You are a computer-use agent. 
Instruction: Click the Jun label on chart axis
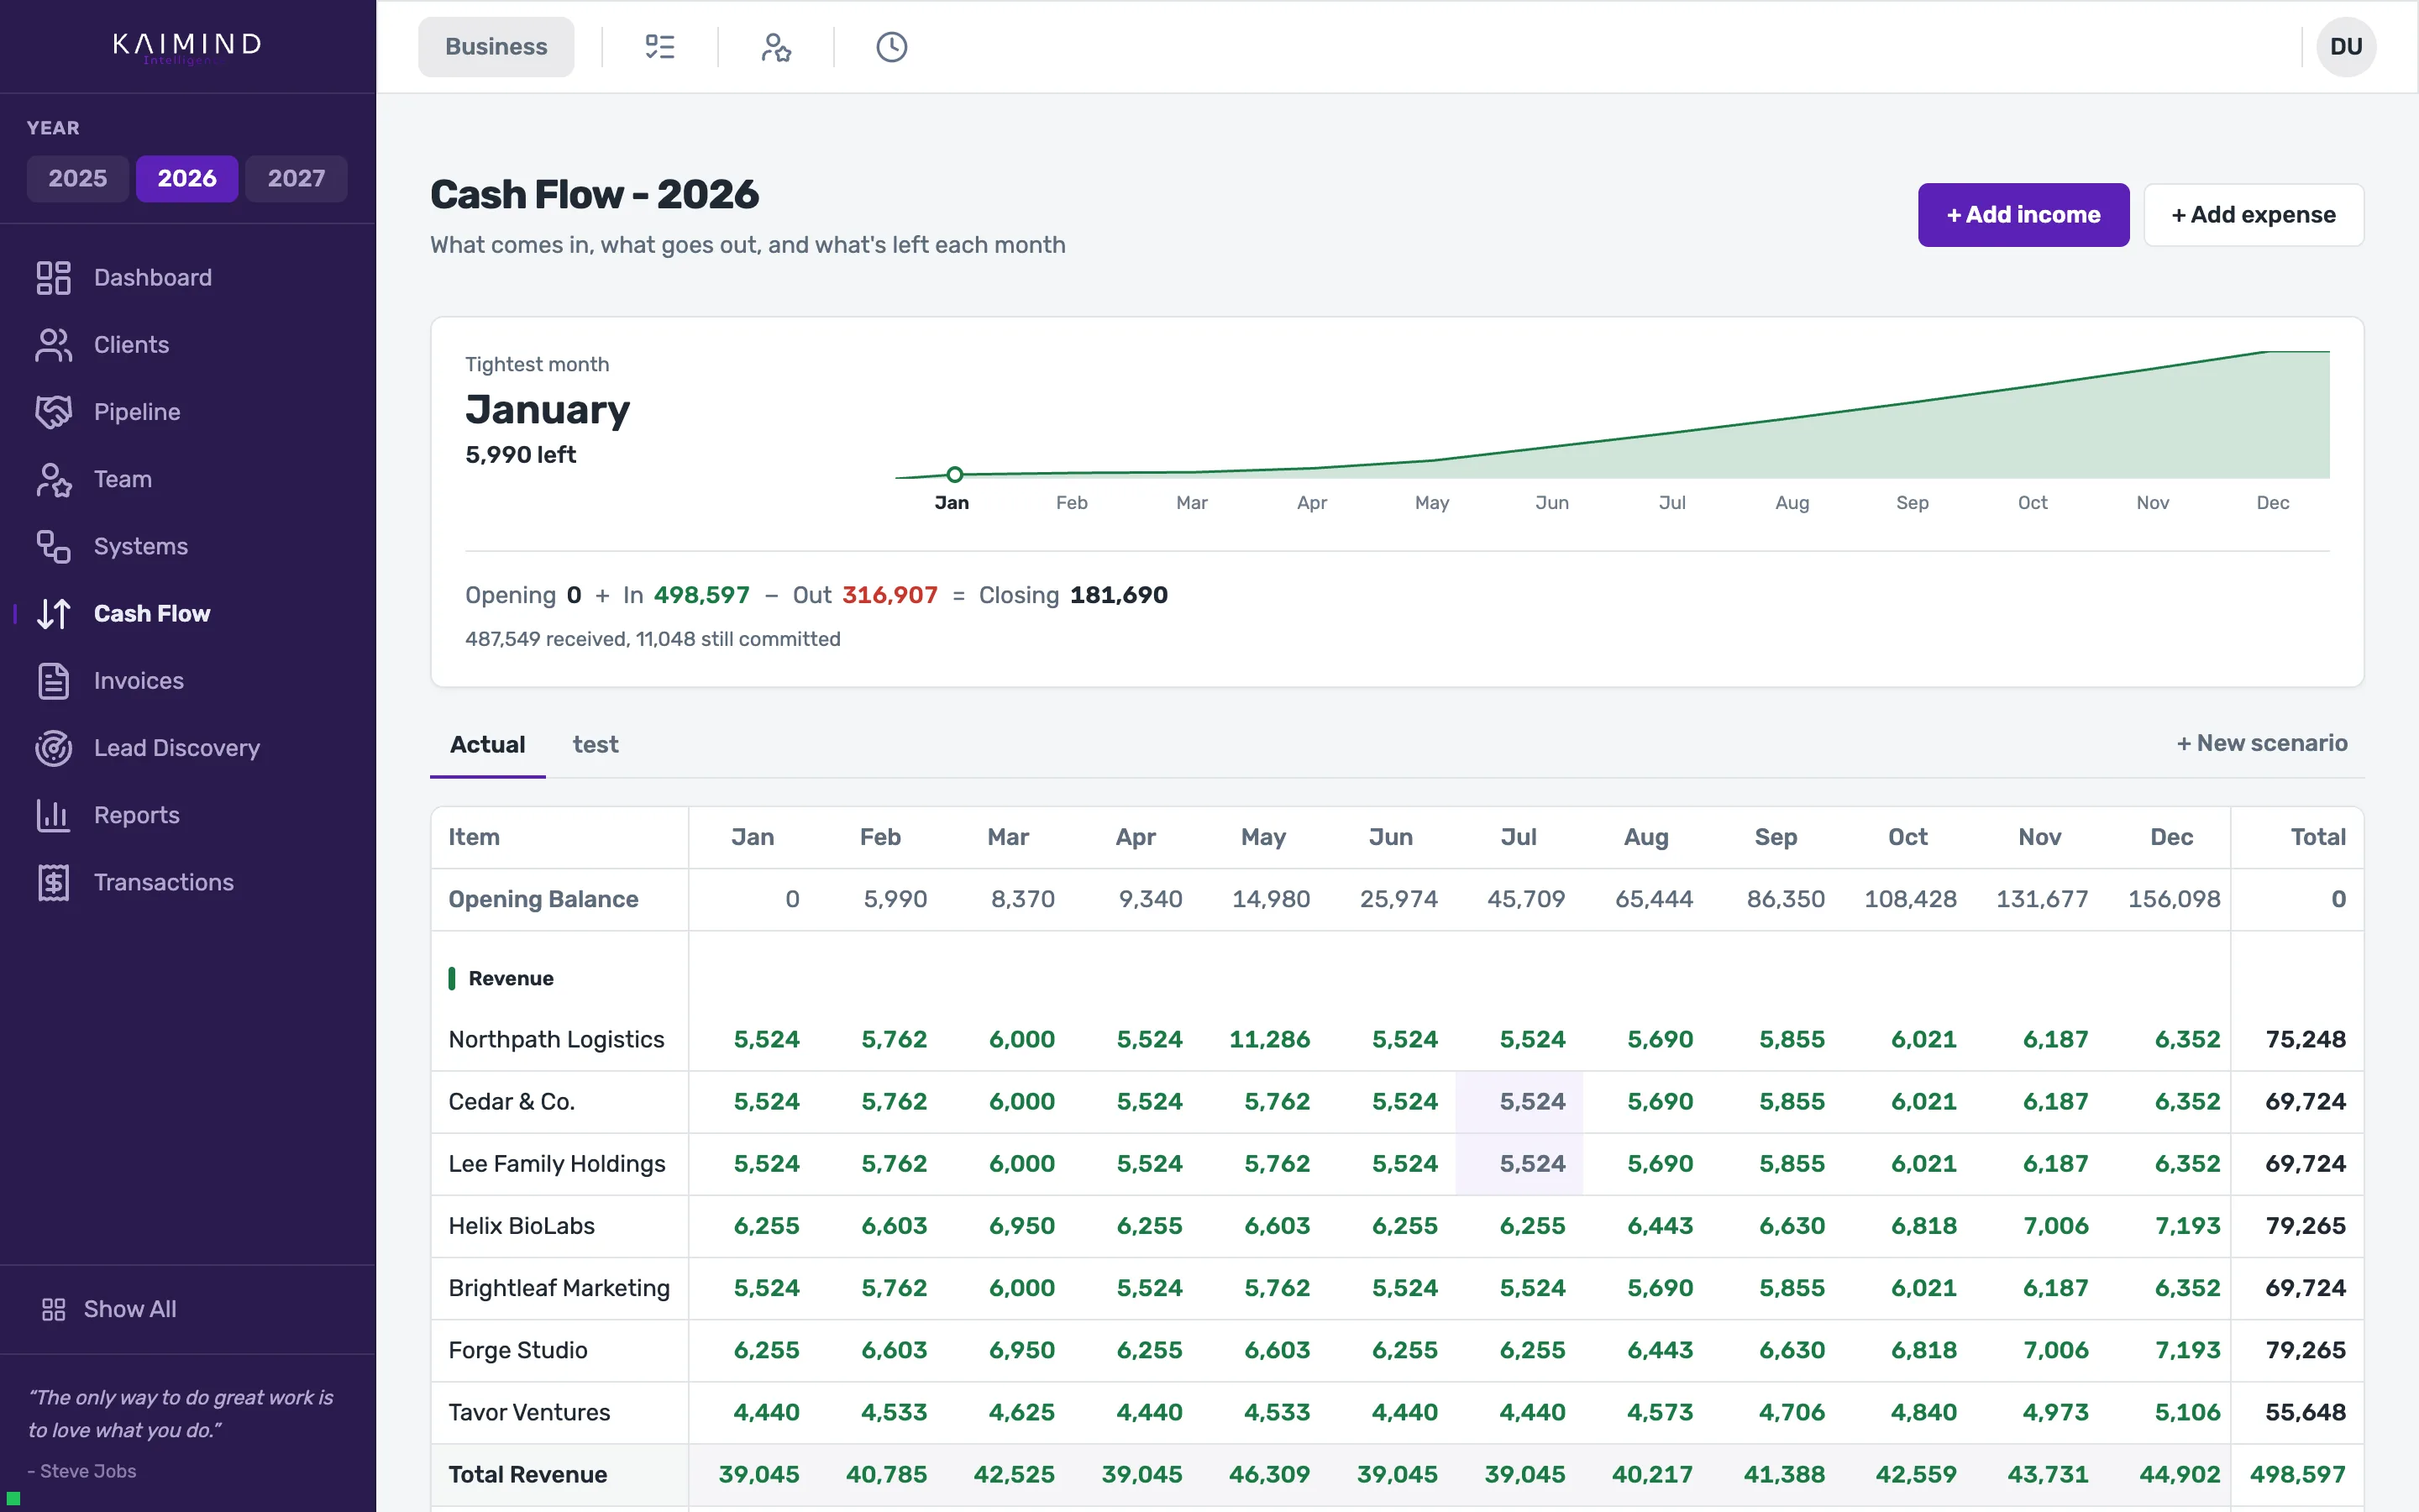pos(1552,503)
